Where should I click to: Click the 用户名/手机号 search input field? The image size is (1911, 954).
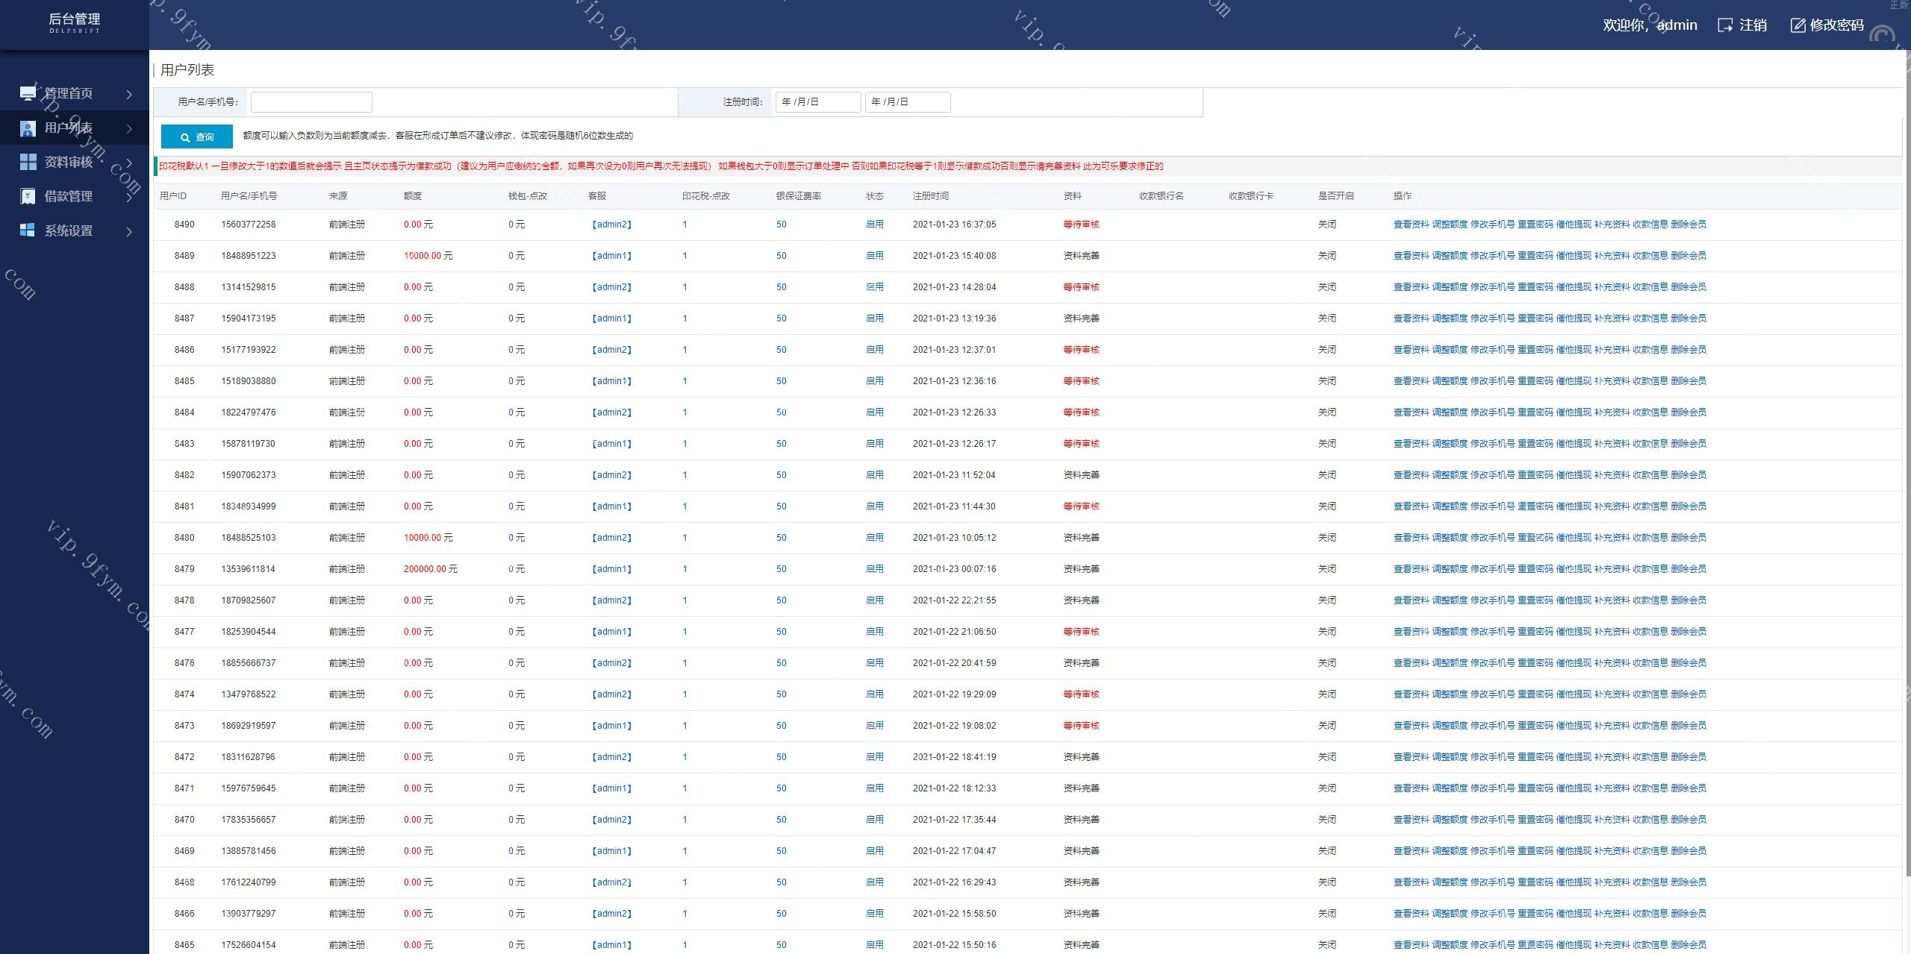[311, 102]
